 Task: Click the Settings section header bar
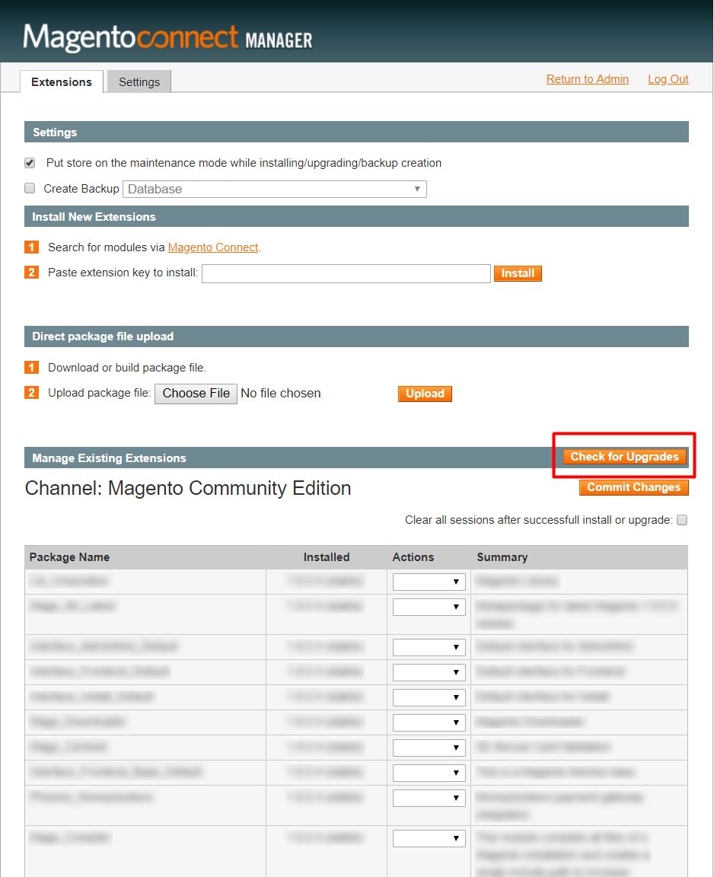(356, 132)
